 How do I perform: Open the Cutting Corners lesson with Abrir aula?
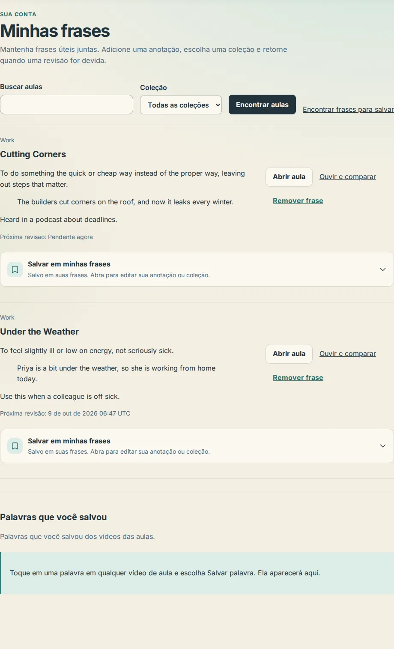tap(289, 176)
